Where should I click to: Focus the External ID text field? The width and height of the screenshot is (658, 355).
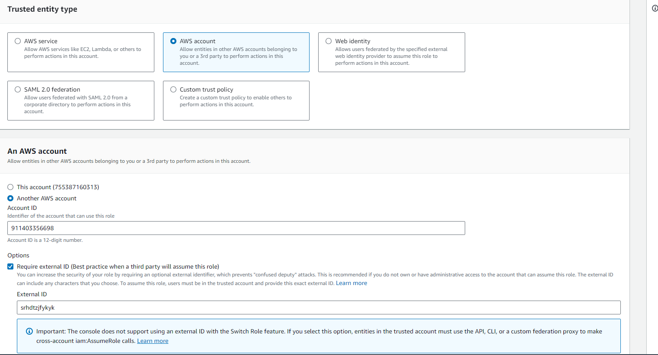(319, 307)
